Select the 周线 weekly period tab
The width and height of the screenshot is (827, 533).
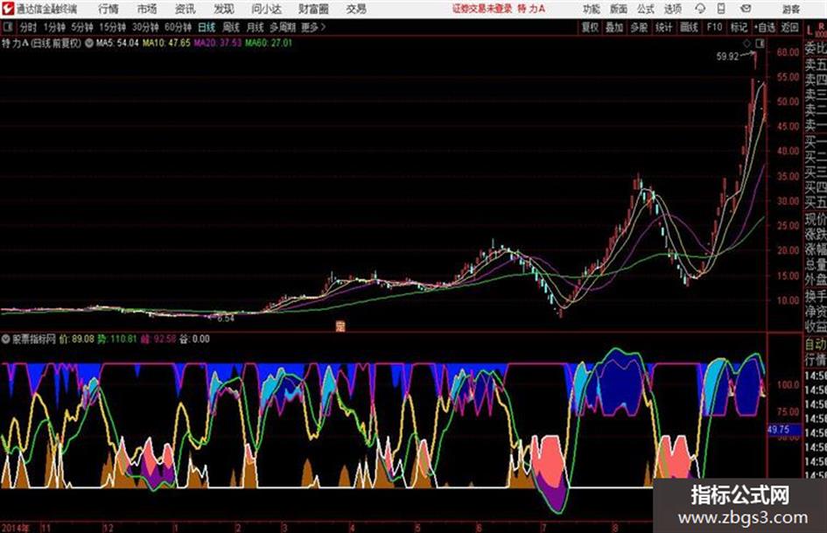point(231,27)
